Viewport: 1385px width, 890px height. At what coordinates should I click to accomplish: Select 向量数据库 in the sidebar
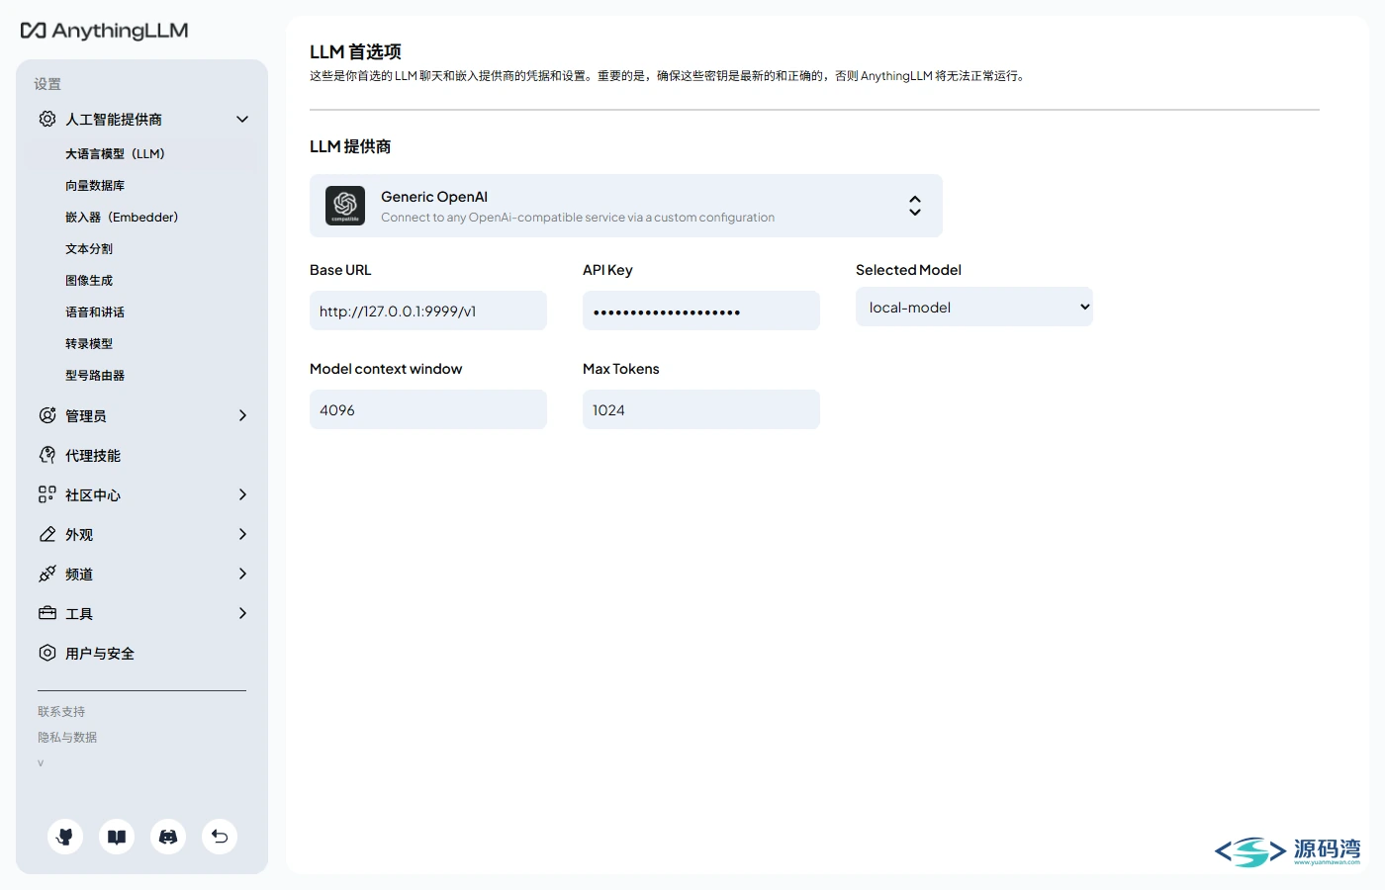pyautogui.click(x=95, y=185)
